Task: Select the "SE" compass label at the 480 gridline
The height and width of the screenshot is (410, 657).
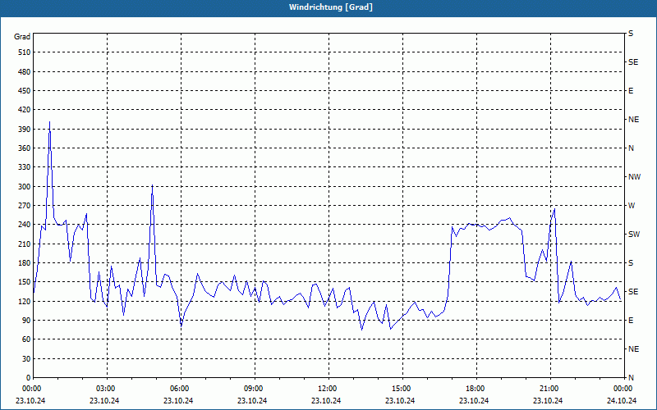Action: click(633, 62)
